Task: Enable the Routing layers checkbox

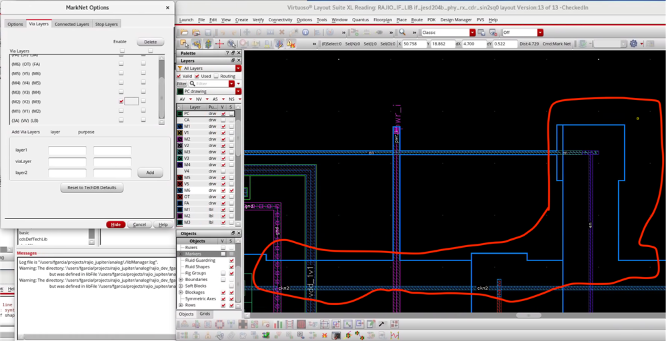Action: click(x=216, y=76)
